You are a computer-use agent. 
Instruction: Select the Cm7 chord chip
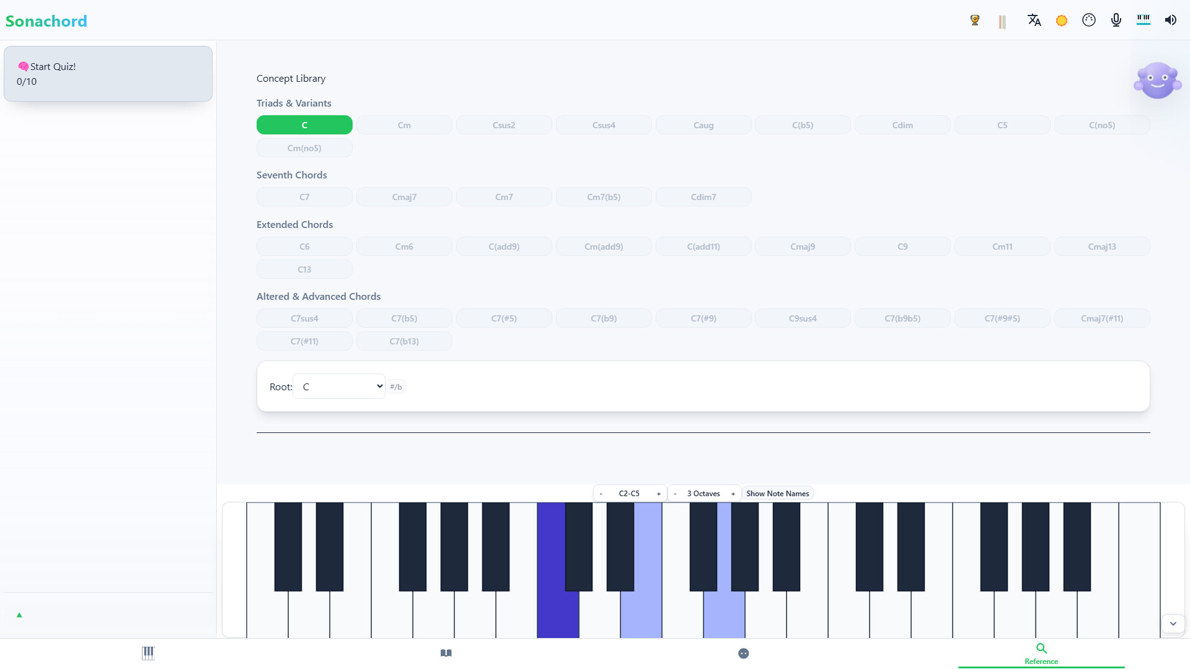[504, 197]
